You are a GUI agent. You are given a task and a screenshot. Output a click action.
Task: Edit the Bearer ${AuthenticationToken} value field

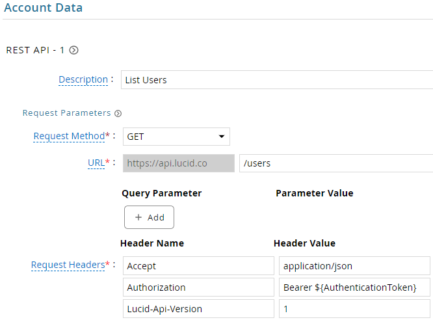tap(354, 287)
